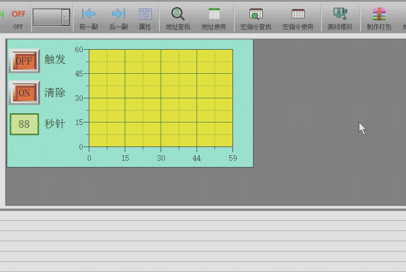
Task: Select the 清除 text label
Action: click(x=55, y=92)
